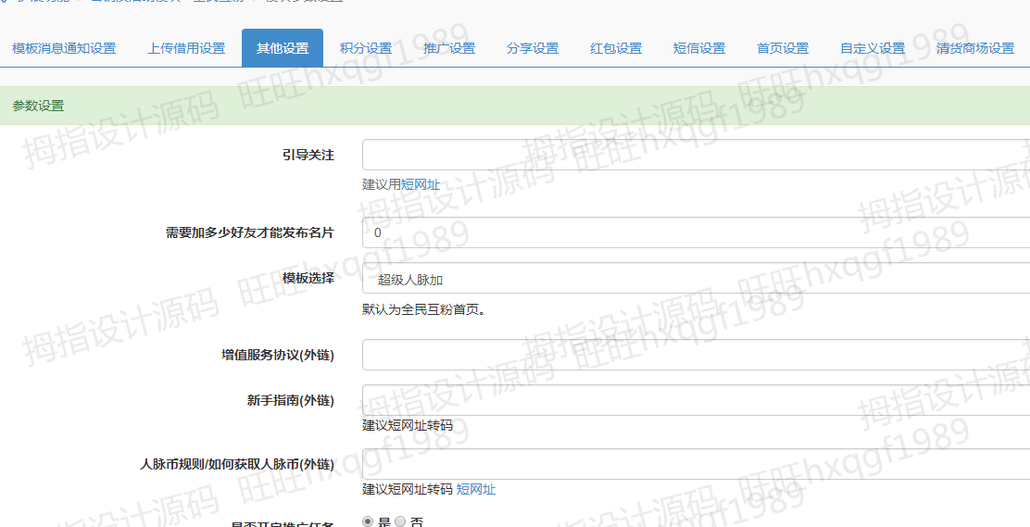Open the 推广设置 tab
The image size is (1030, 527).
449,48
